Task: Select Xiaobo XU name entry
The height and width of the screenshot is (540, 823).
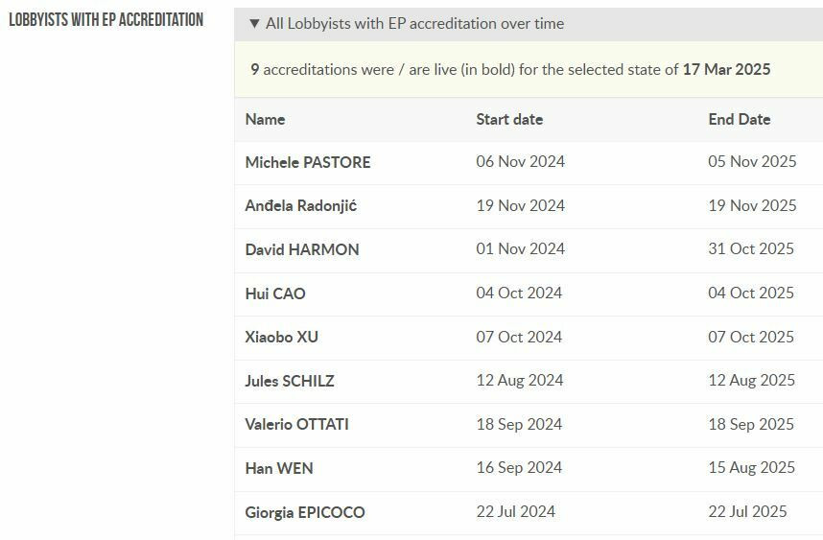Action: coord(281,338)
